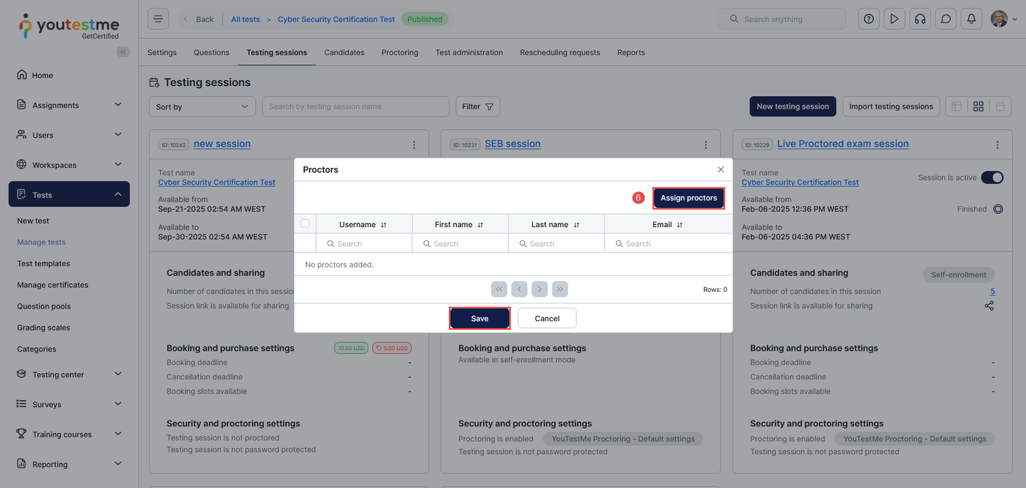Click the play video tutorial icon
Screen dimensions: 1026x488
tap(895, 19)
